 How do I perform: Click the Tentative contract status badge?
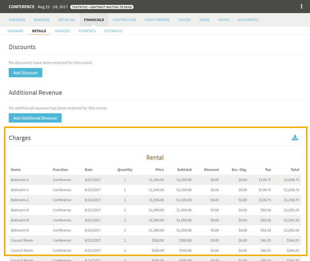coord(102,7)
